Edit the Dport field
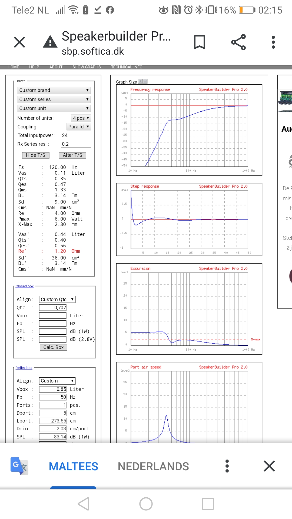The image size is (292, 519). point(53,413)
